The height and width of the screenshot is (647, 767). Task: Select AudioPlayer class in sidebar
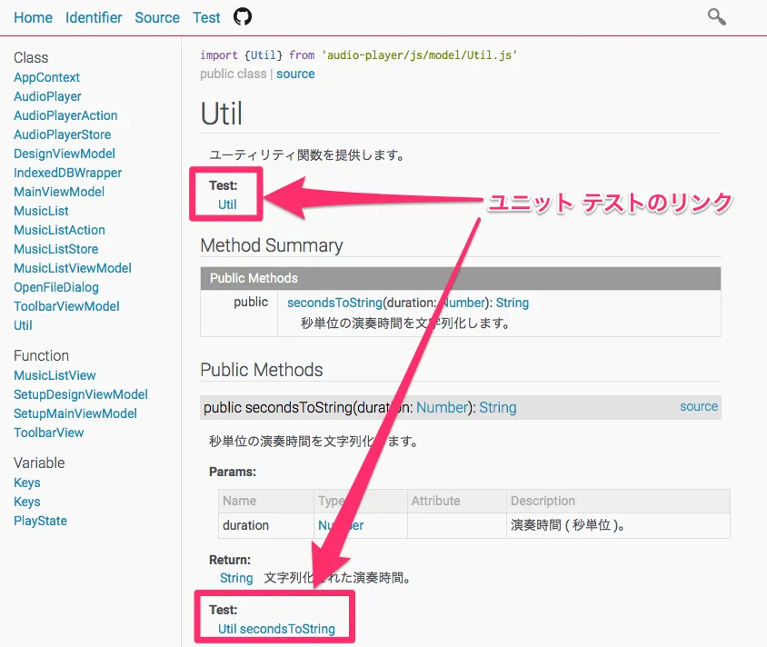point(47,96)
